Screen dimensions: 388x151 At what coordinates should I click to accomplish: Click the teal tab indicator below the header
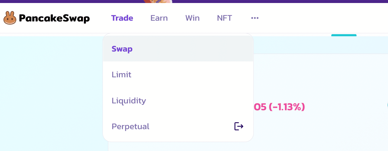pyautogui.click(x=344, y=35)
